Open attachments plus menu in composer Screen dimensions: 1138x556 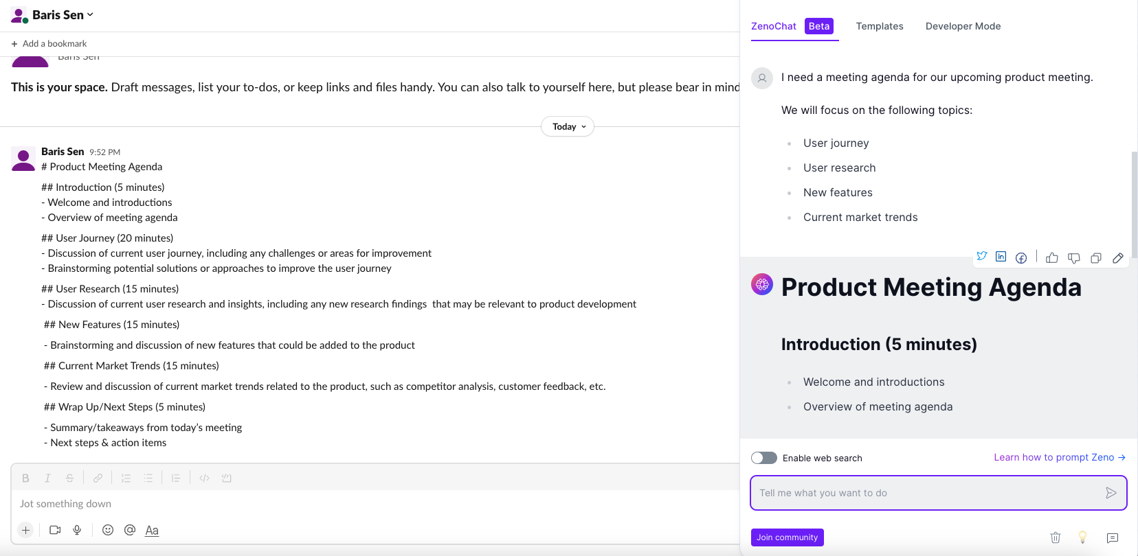point(25,530)
